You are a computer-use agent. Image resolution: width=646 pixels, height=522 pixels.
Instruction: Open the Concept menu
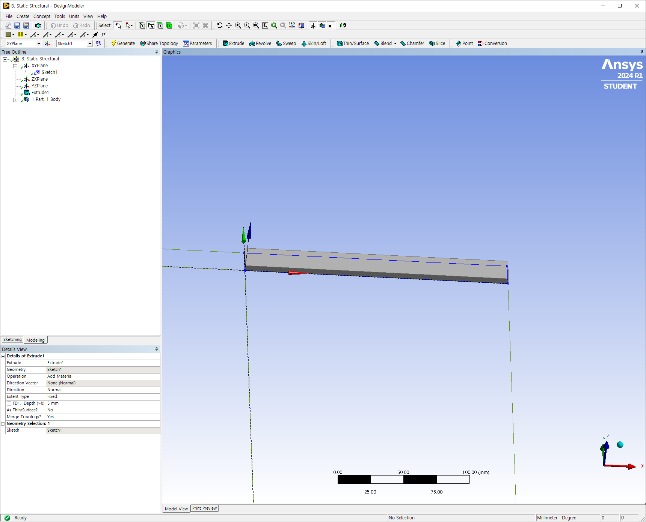[x=42, y=16]
